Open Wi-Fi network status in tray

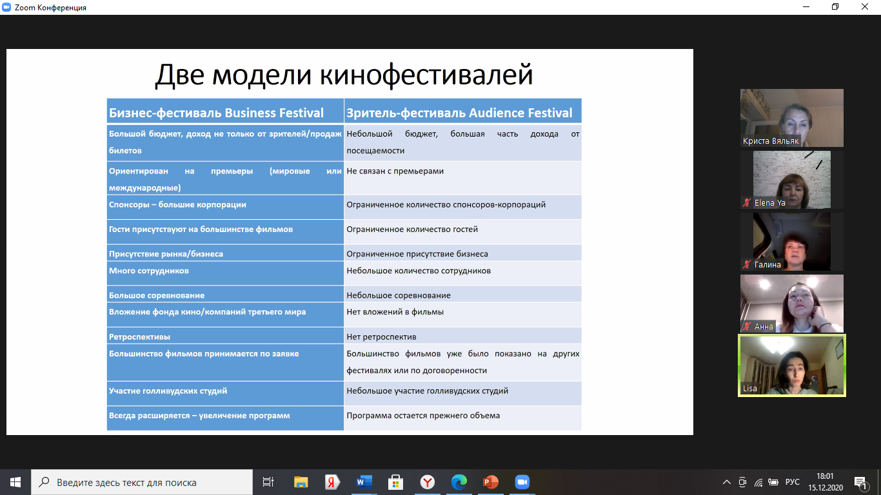tap(758, 482)
